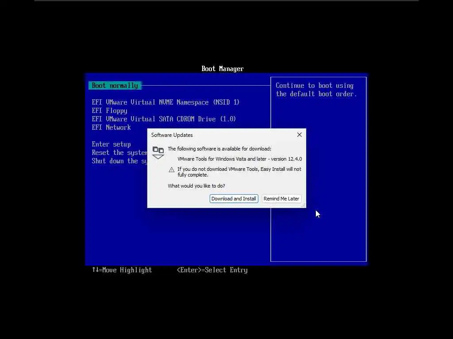Close the Software Updates dialog
Screen dimensions: 453x339
click(299, 135)
